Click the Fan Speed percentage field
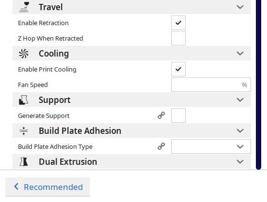This screenshot has width=267, height=202. 211,85
